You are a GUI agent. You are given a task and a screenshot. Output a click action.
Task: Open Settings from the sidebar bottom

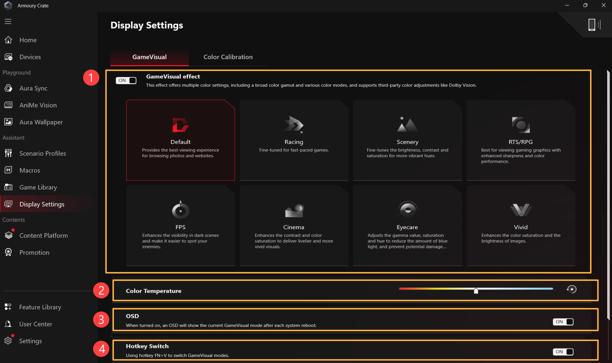30,341
